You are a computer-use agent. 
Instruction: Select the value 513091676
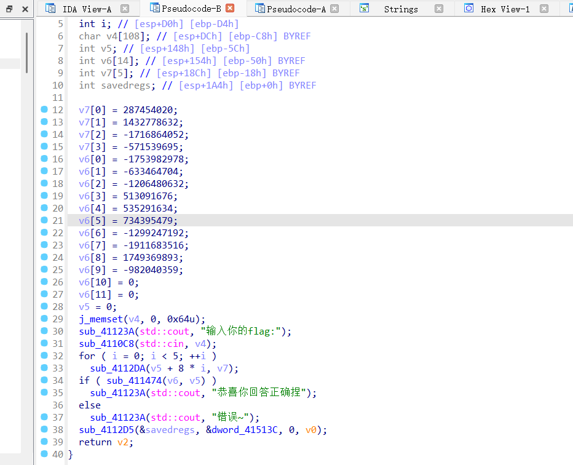[x=148, y=196]
